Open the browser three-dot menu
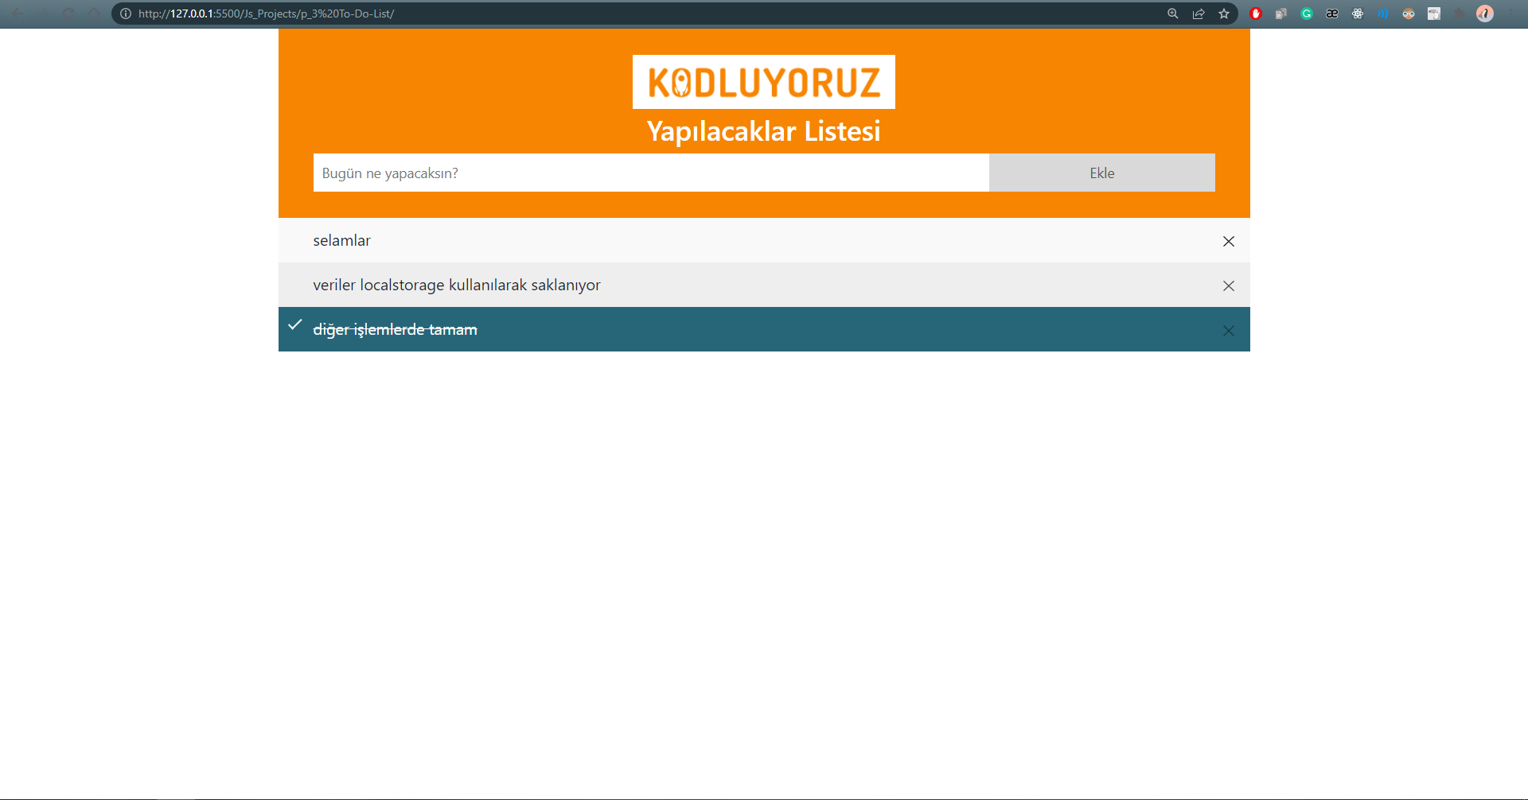This screenshot has height=800, width=1528. [1511, 14]
